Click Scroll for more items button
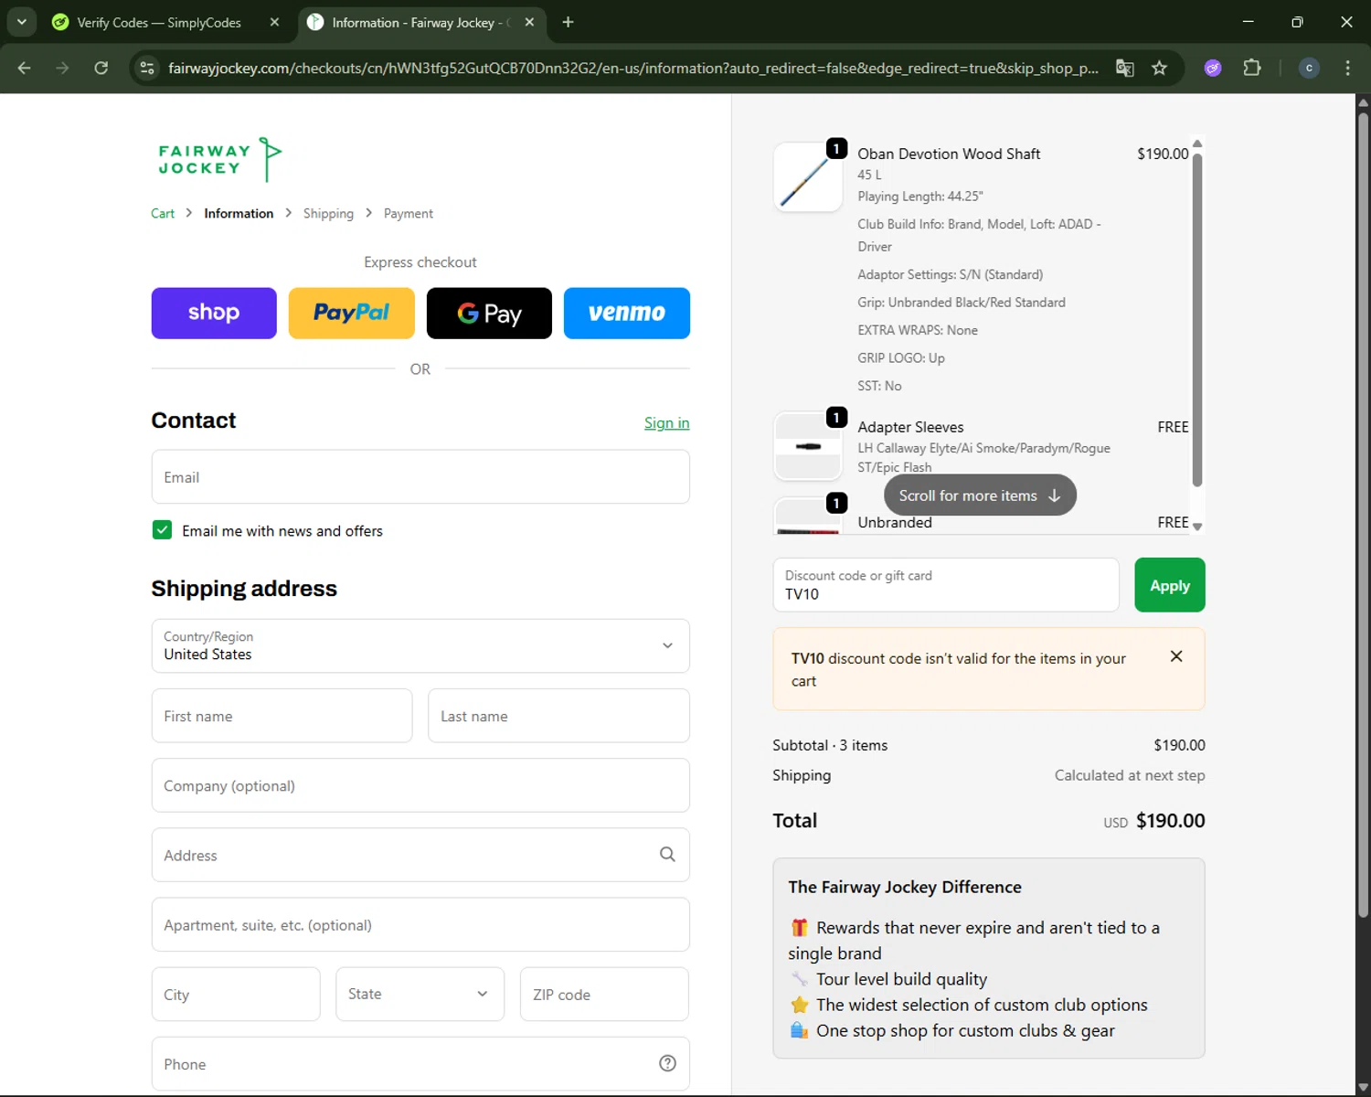 click(x=980, y=495)
